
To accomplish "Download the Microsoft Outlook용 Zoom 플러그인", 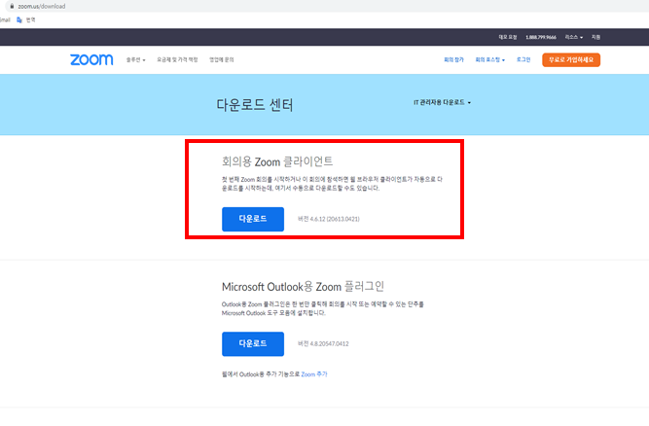I will (253, 343).
